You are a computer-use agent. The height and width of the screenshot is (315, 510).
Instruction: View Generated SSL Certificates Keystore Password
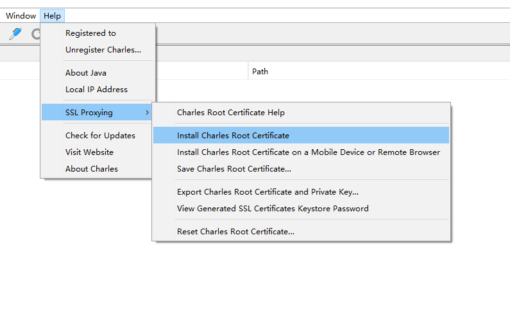click(301, 209)
